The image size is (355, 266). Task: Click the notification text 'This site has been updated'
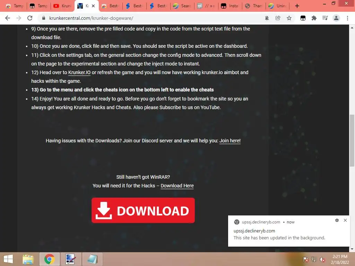click(279, 238)
